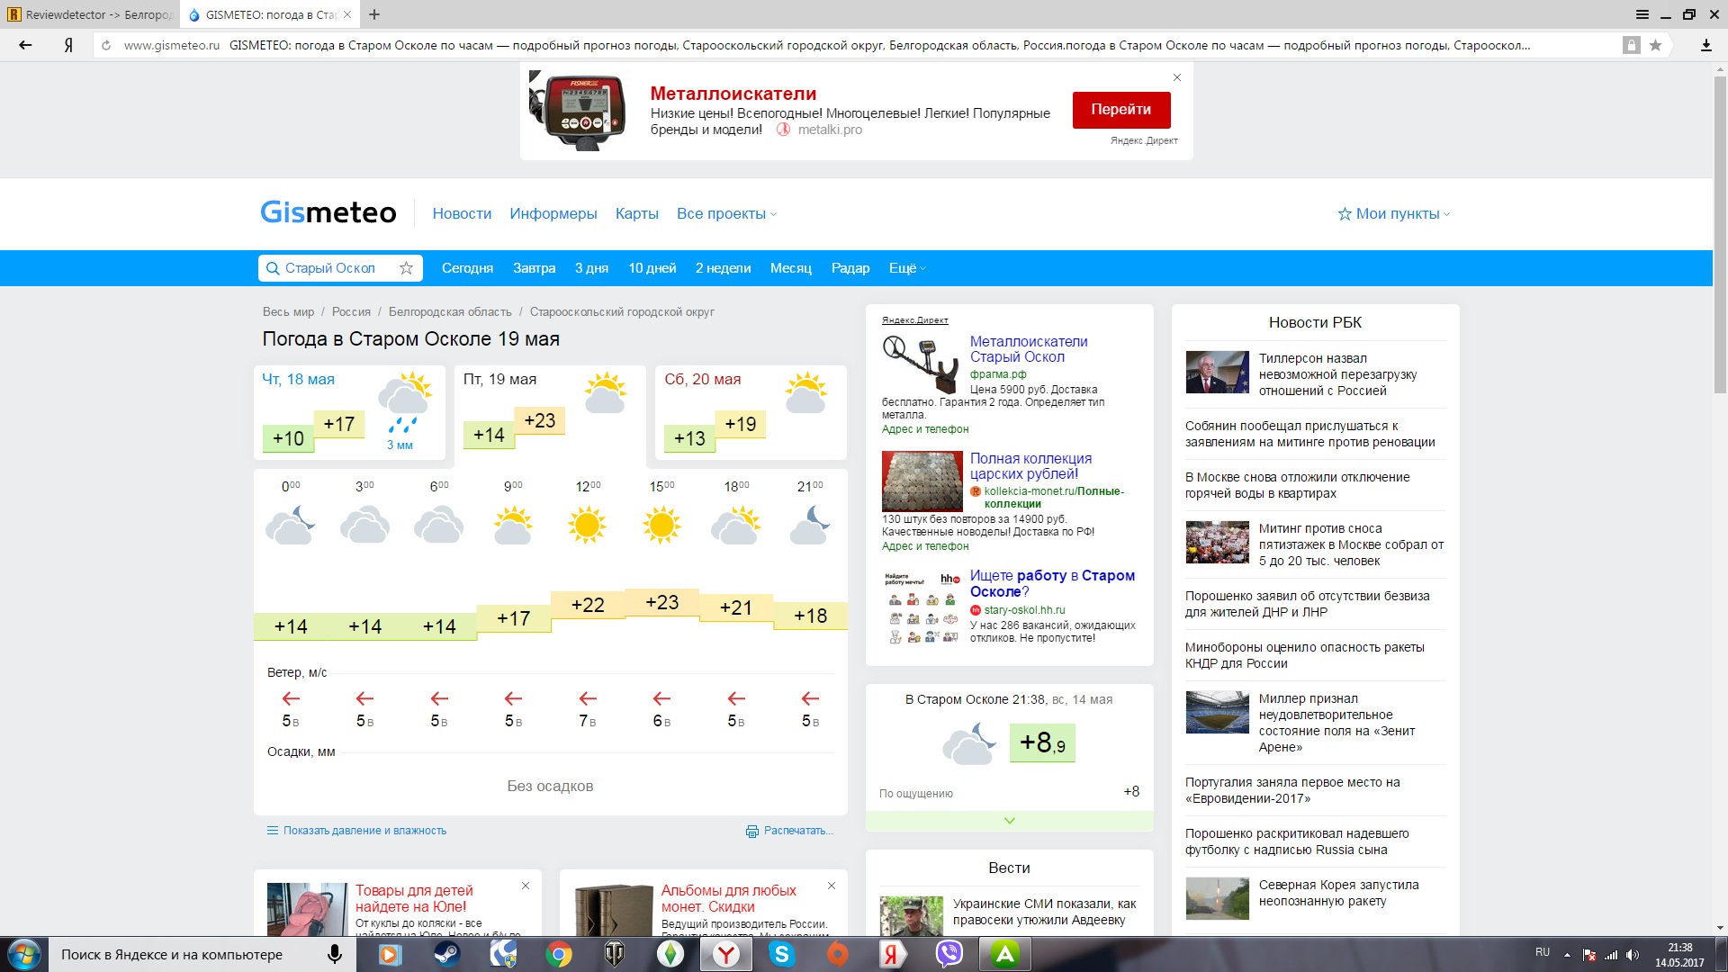1728x972 pixels.
Task: Open Skype from the taskbar
Action: coord(781,954)
